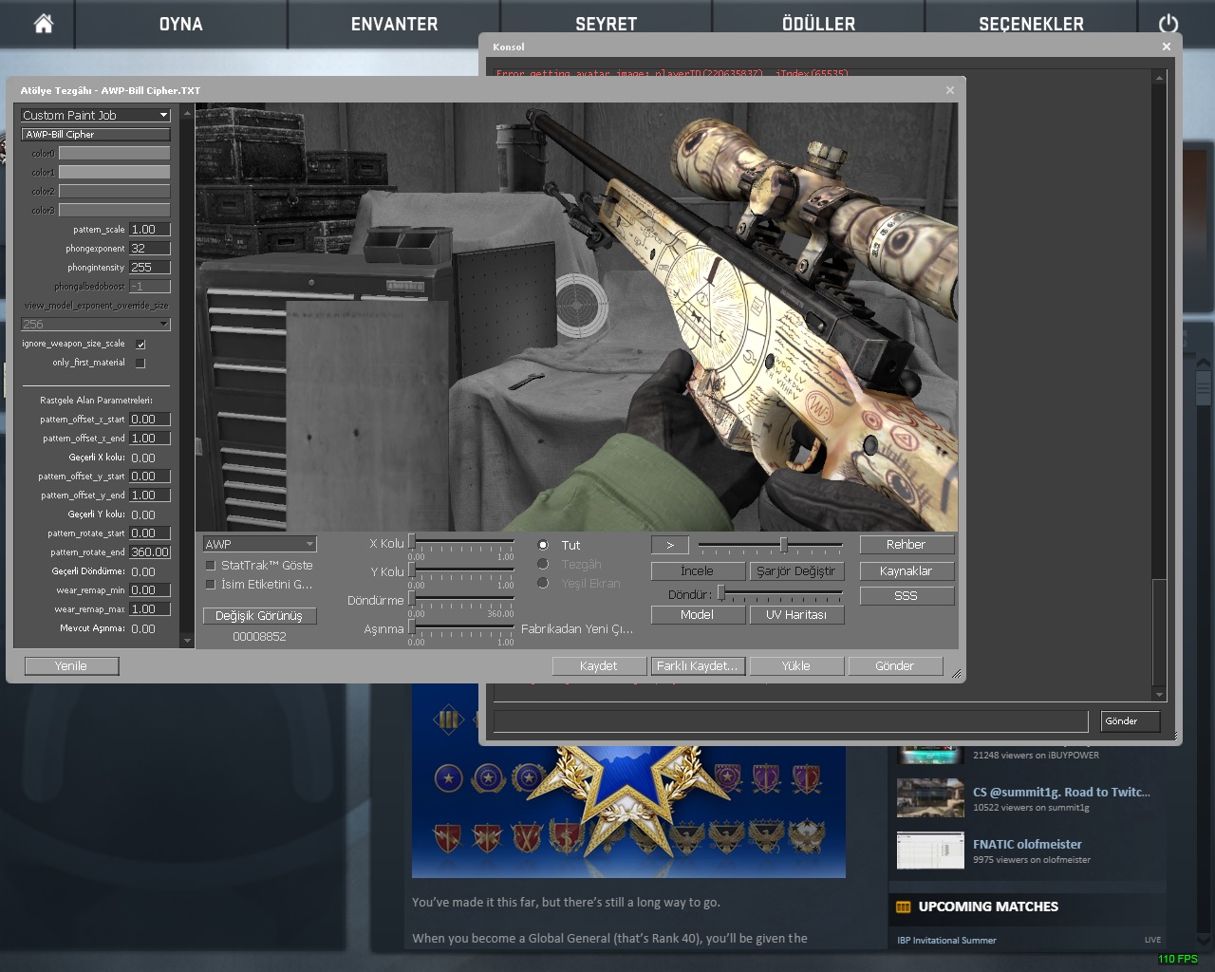Toggle ignore_weapon_size_scale checkbox
Screen dimensions: 1215x972
[x=140, y=344]
